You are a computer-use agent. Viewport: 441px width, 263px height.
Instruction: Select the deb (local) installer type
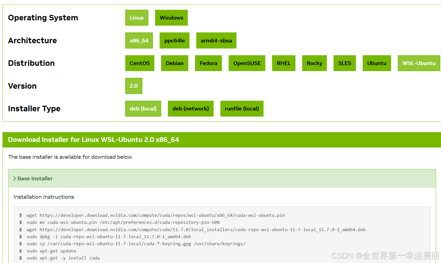(143, 108)
